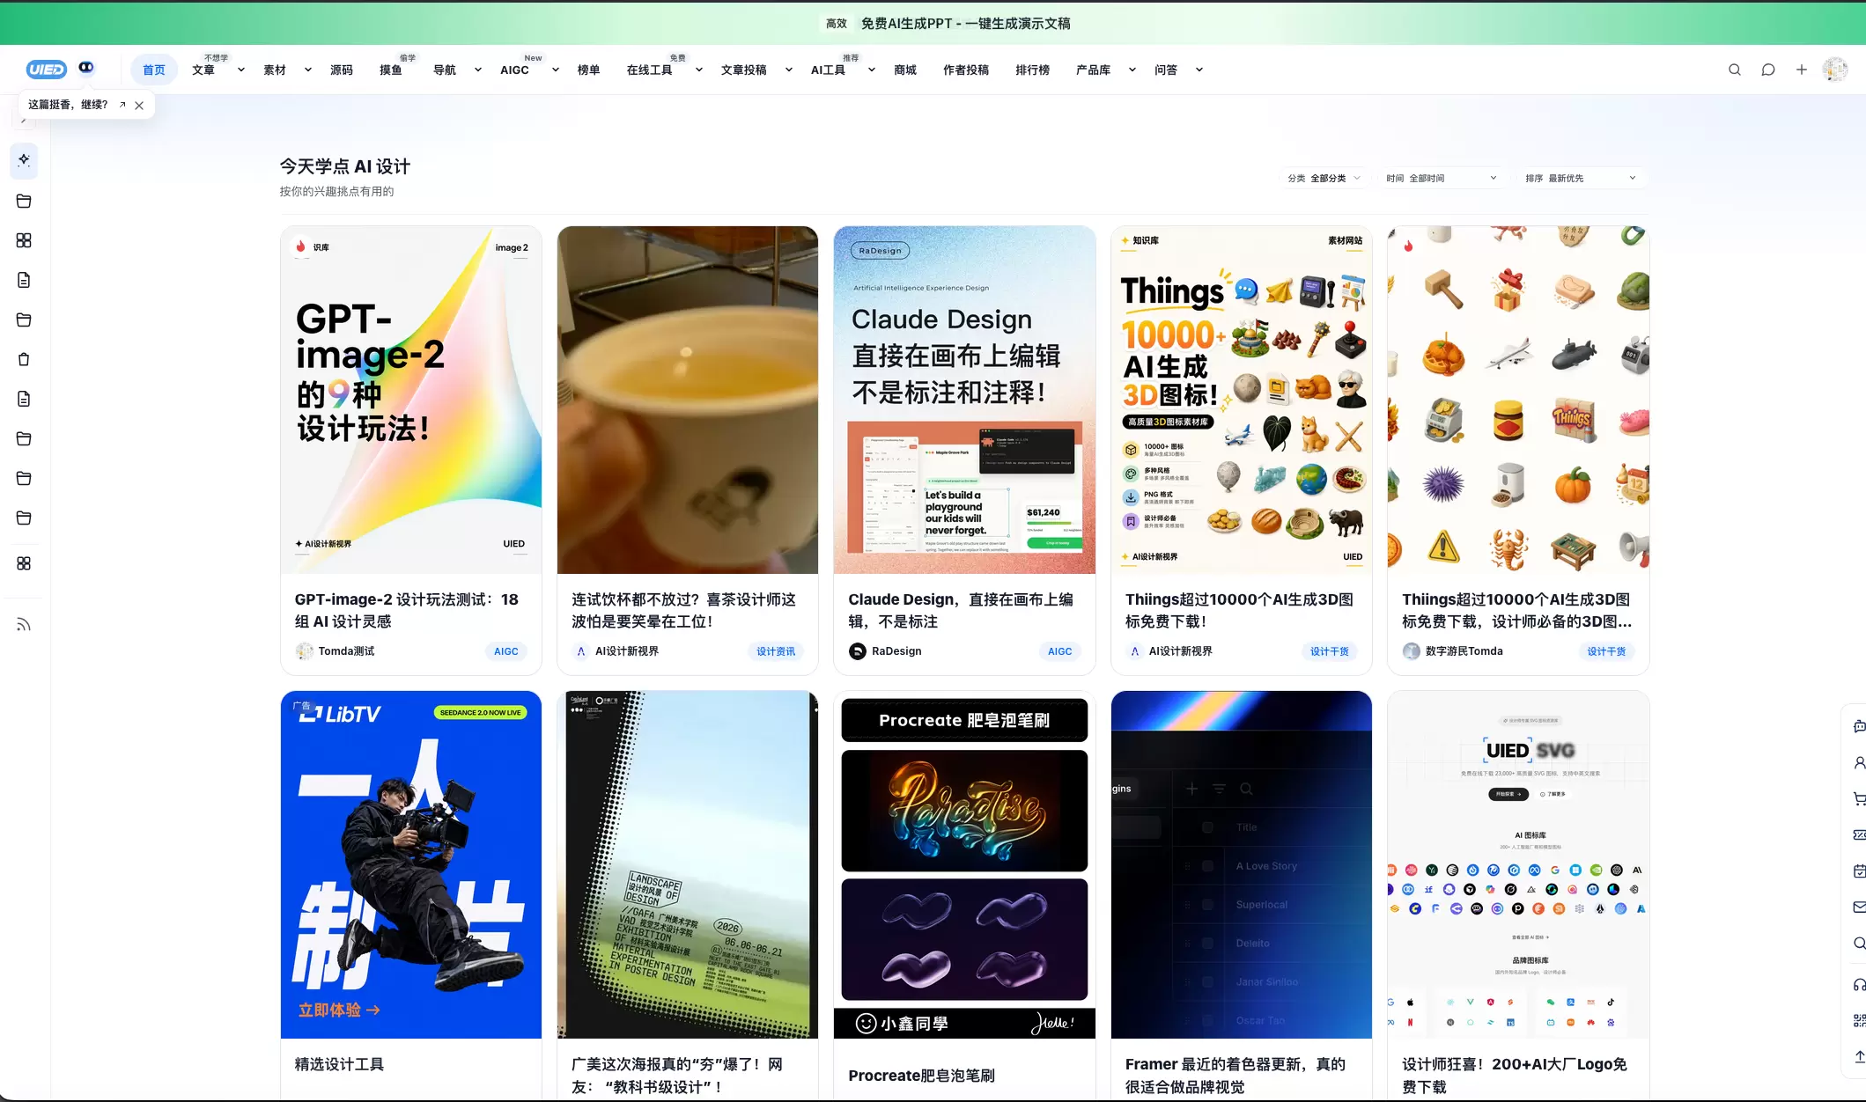Select the AI sparkle icon in left sidebar
The image size is (1866, 1102).
(24, 160)
